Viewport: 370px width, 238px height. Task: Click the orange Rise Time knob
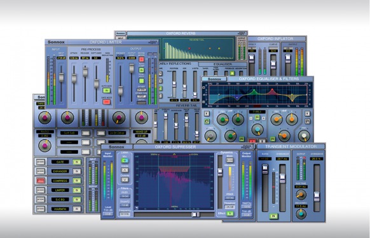301,195
